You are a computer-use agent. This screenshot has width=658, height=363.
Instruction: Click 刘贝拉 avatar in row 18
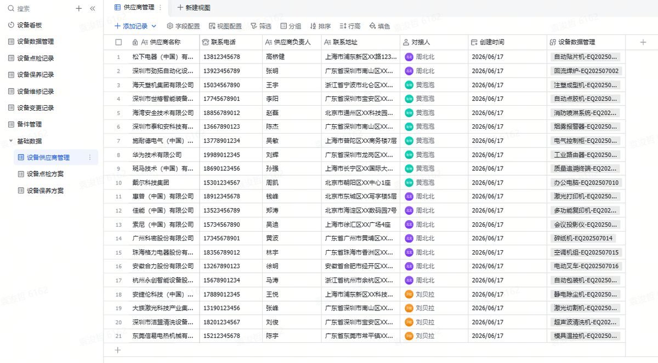coord(409,294)
